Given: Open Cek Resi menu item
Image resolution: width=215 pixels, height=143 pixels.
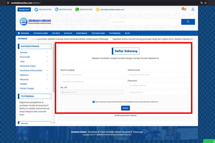Looking at the screenshot, I should (x=56, y=33).
